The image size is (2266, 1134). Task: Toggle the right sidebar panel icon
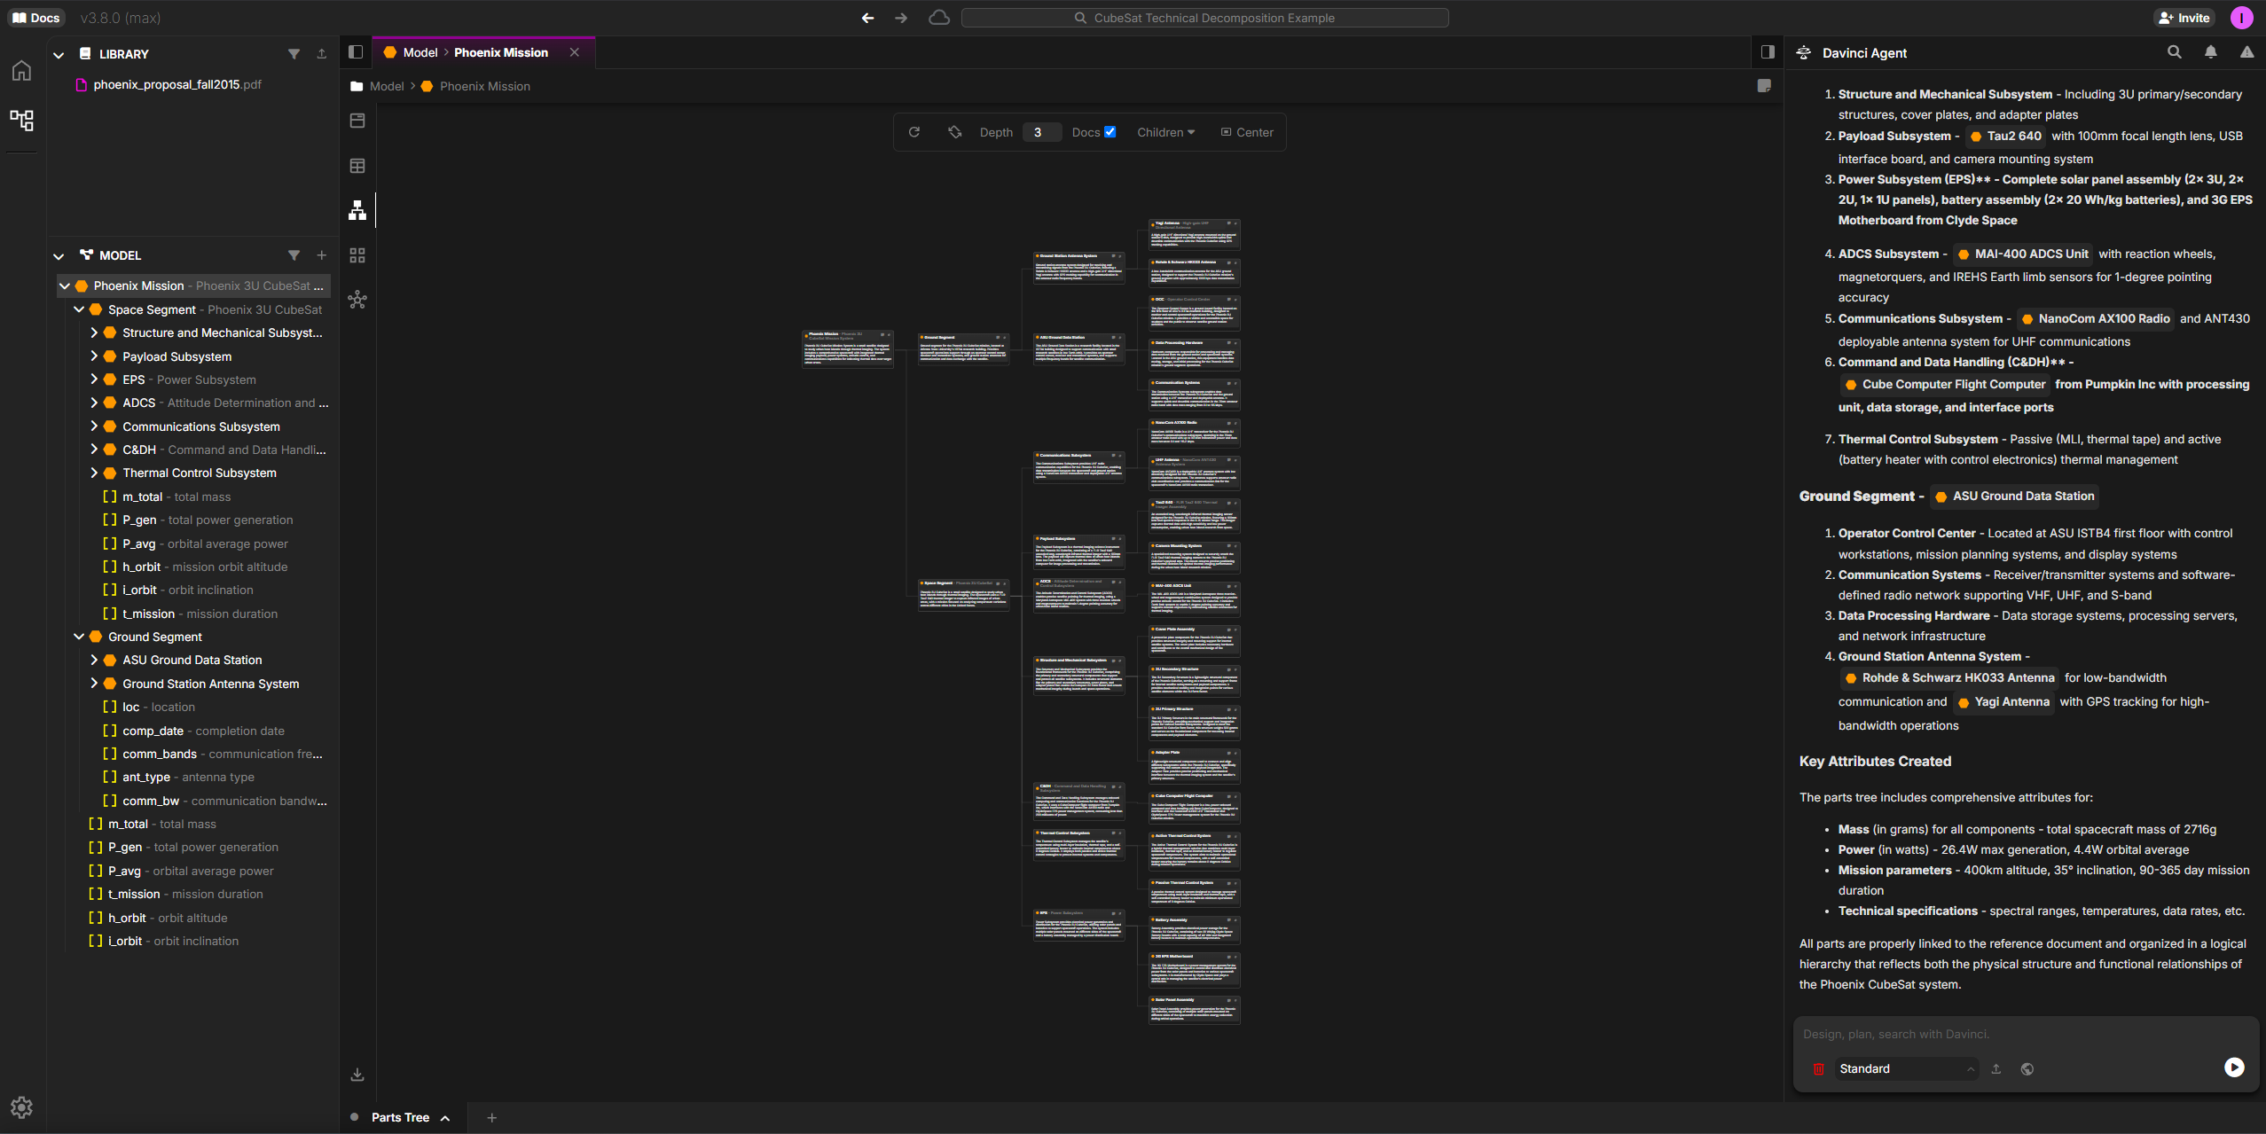[1767, 52]
